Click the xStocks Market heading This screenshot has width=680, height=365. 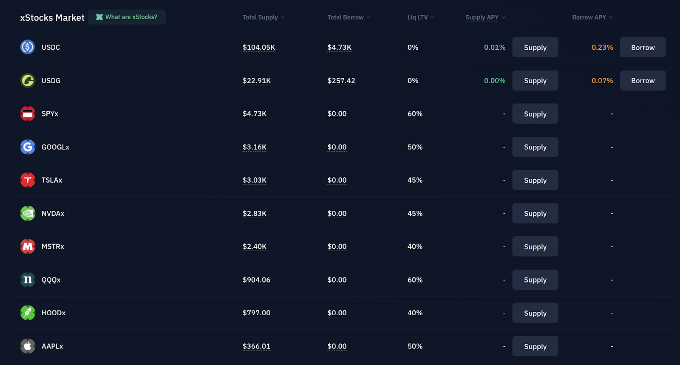pos(52,17)
